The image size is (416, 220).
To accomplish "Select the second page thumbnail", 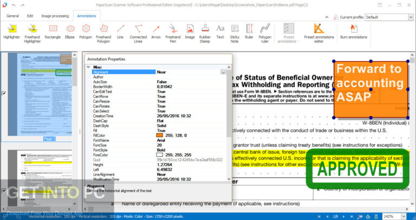I will (x=40, y=178).
